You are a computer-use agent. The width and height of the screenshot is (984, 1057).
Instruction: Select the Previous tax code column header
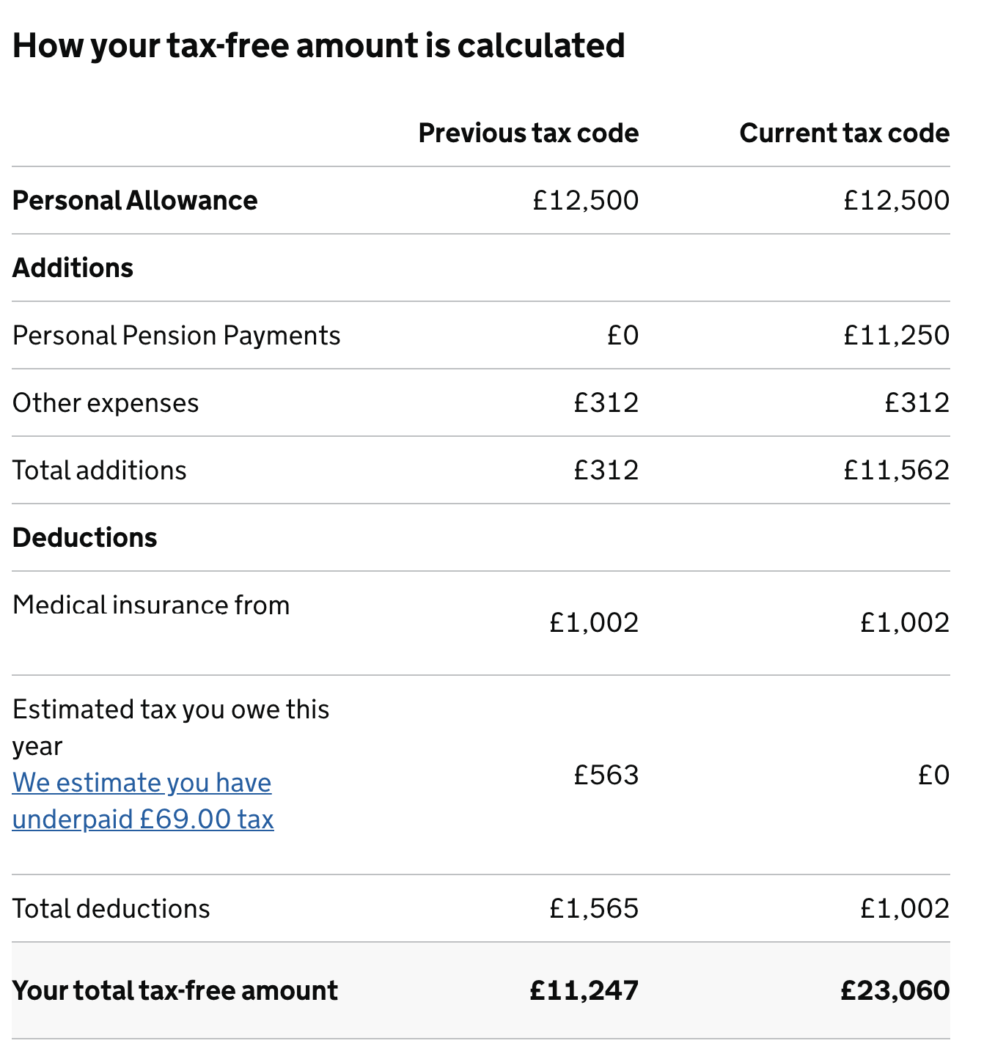coord(528,133)
